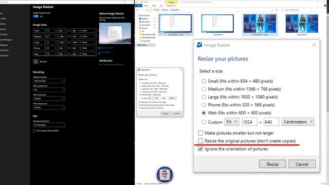Open the Fallback encoder dropdown
The height and width of the screenshot is (185, 329).
[49, 81]
